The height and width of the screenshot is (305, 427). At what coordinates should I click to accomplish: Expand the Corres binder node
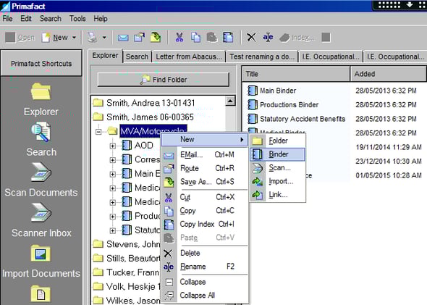[112, 160]
